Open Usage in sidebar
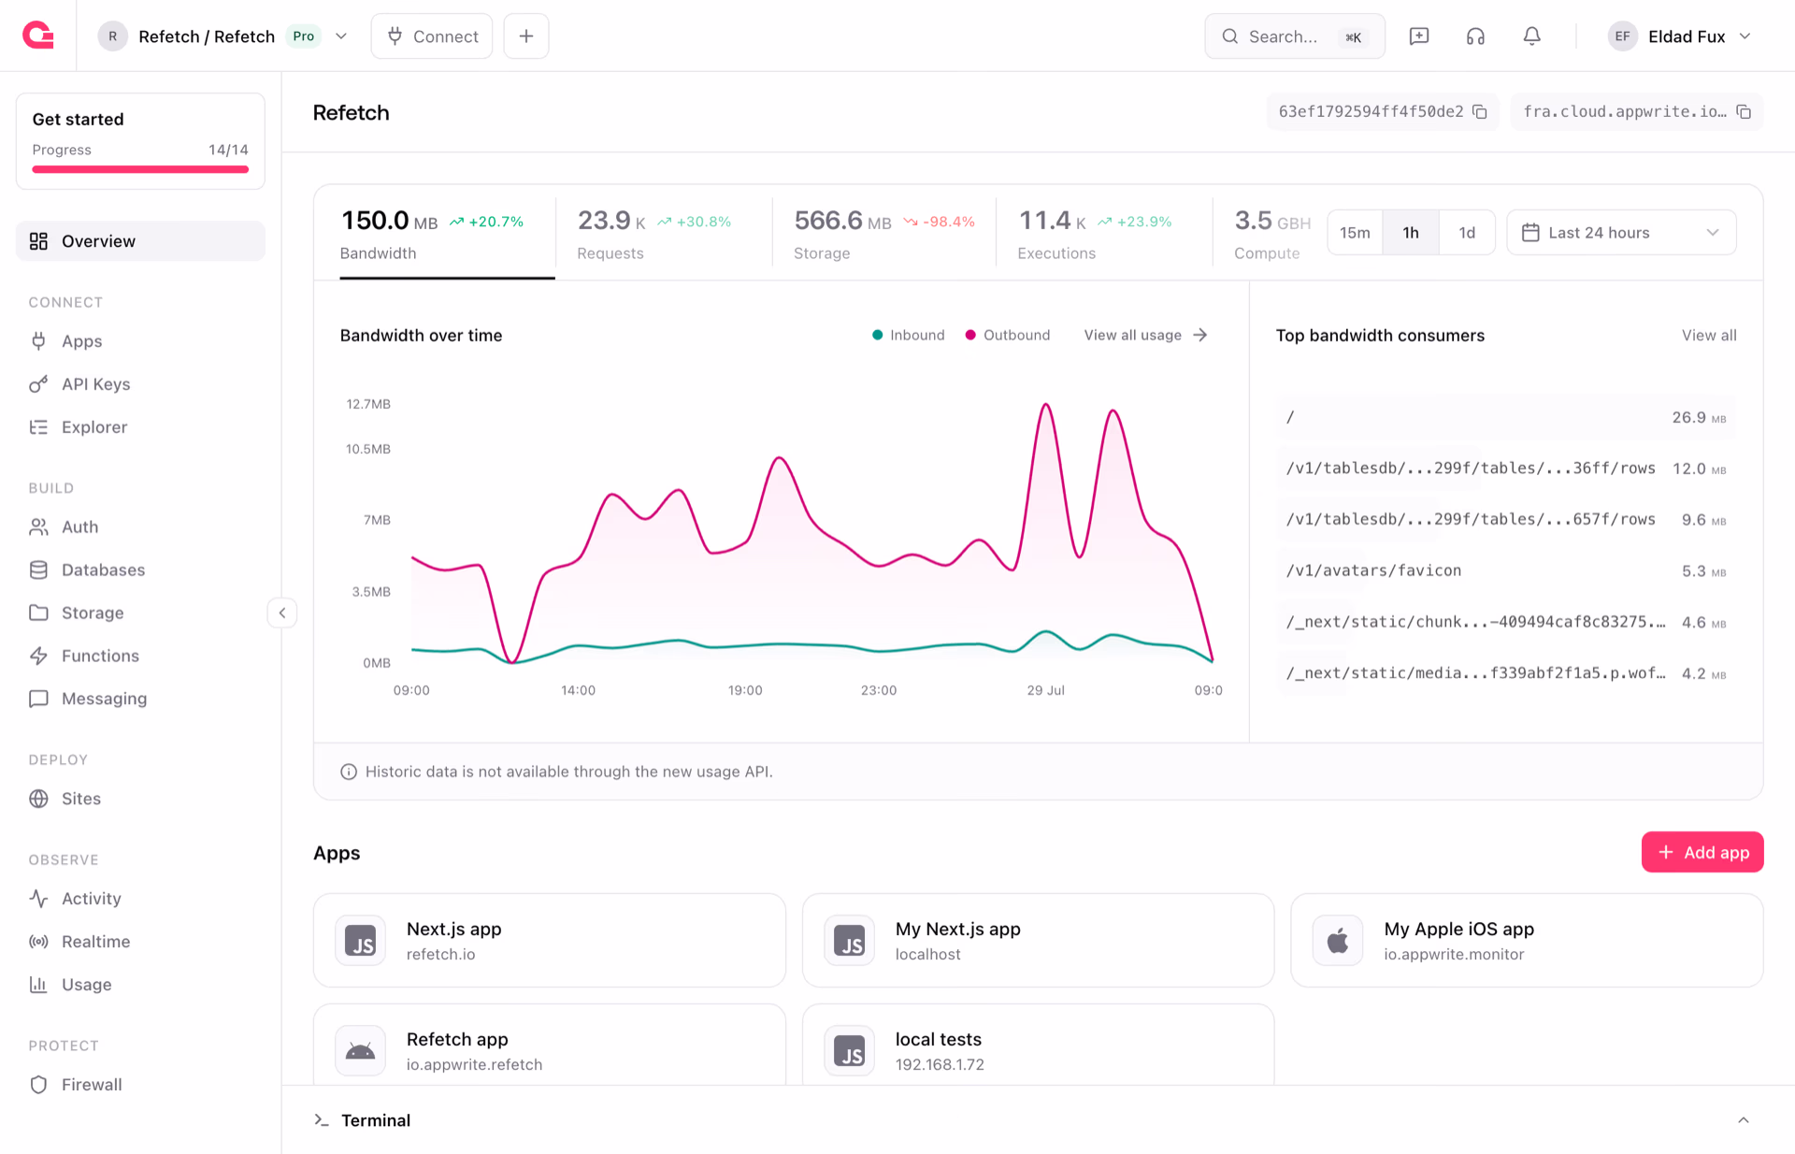The image size is (1795, 1154). pos(140,985)
